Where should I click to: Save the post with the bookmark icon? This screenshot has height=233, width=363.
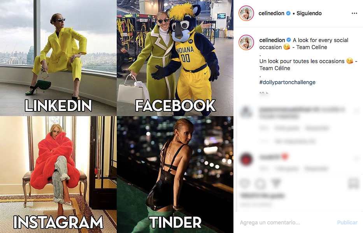(x=354, y=183)
